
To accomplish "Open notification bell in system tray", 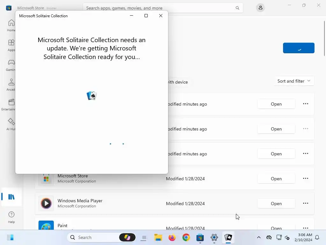I will [317, 237].
